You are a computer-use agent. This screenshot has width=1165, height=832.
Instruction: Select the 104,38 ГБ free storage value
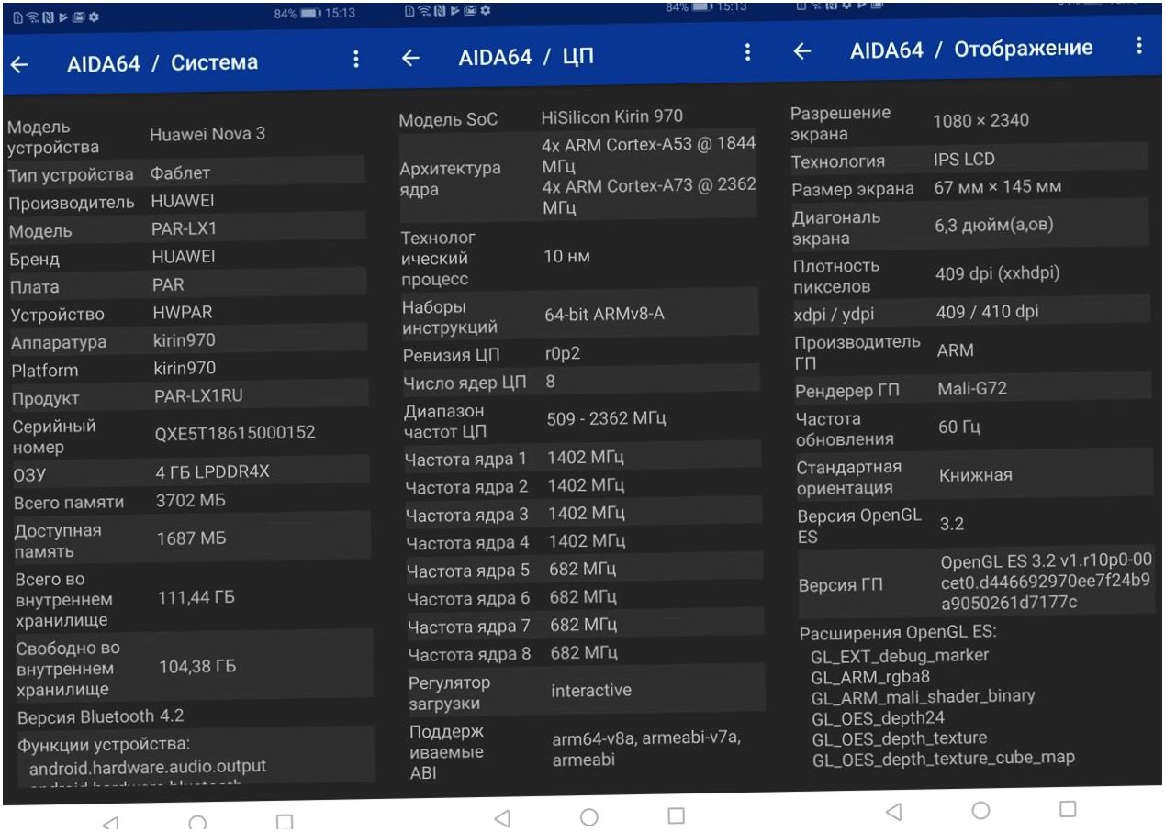198,667
